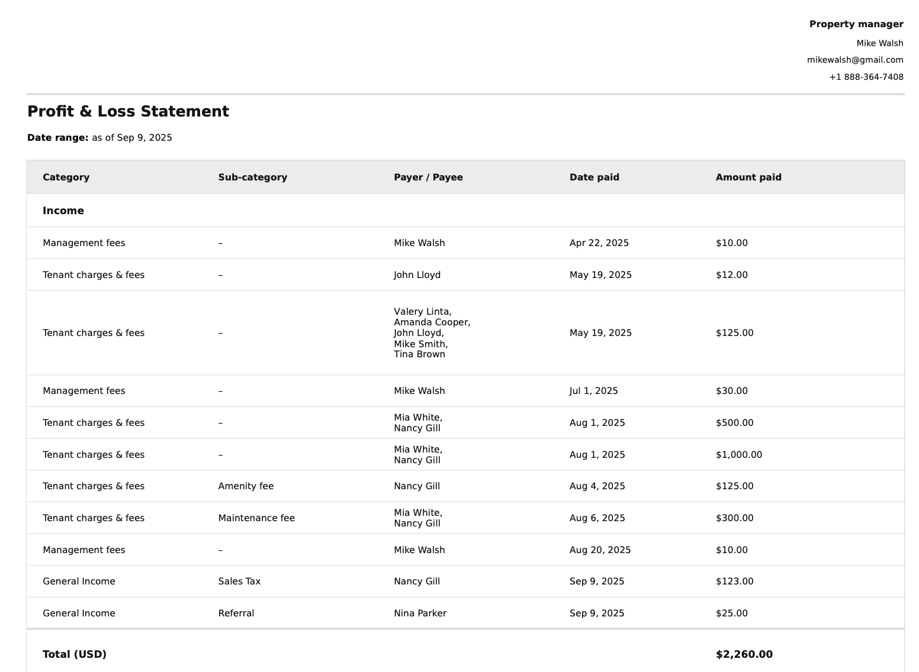The height and width of the screenshot is (672, 919).
Task: Click the $30.00 amount
Action: pyautogui.click(x=732, y=391)
